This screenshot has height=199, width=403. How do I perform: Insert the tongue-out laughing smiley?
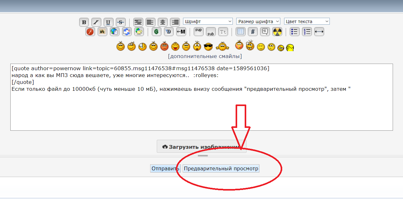tap(175, 46)
